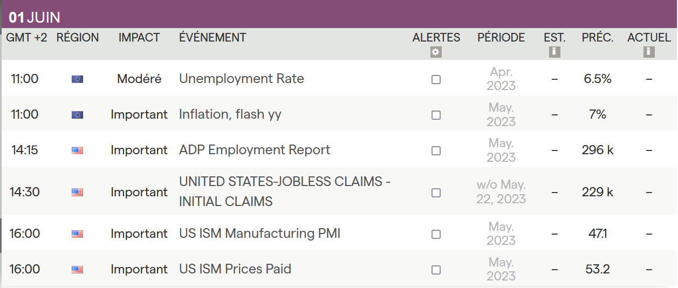The image size is (678, 288).
Task: Click the US flag for ADP Employment Report
Action: 77,150
